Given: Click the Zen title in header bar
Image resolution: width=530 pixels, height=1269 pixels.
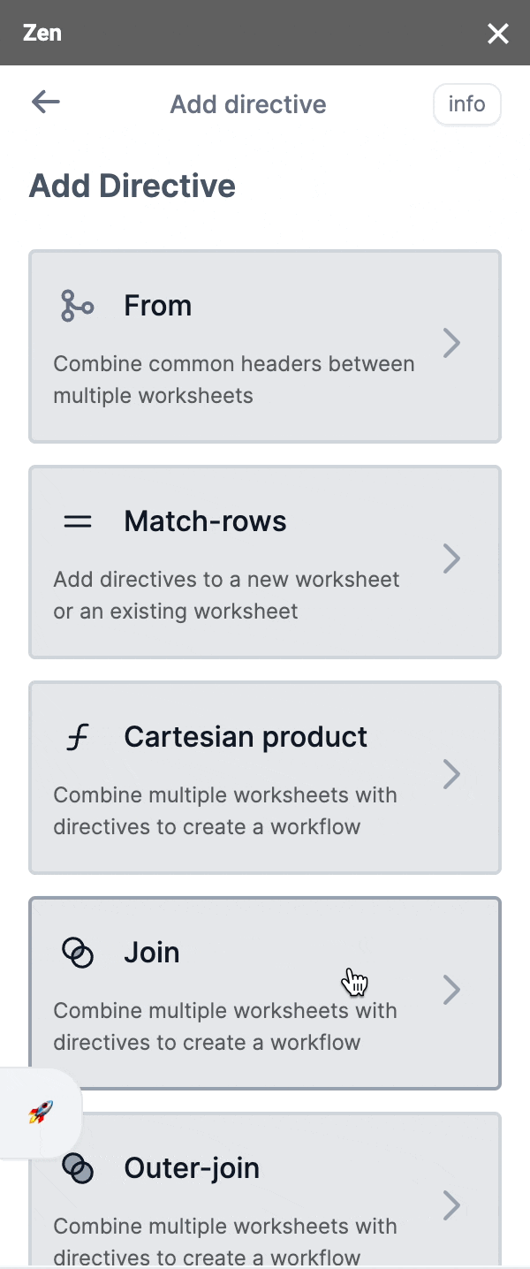Looking at the screenshot, I should (42, 34).
